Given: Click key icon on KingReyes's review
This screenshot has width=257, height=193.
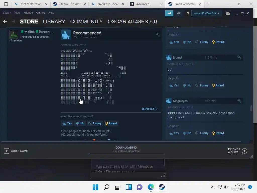Looking at the screenshot, I should pos(239,101).
